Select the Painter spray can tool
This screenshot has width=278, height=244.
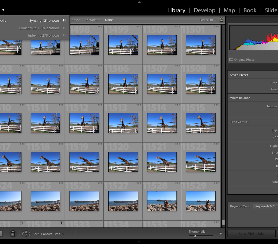(x=13, y=233)
